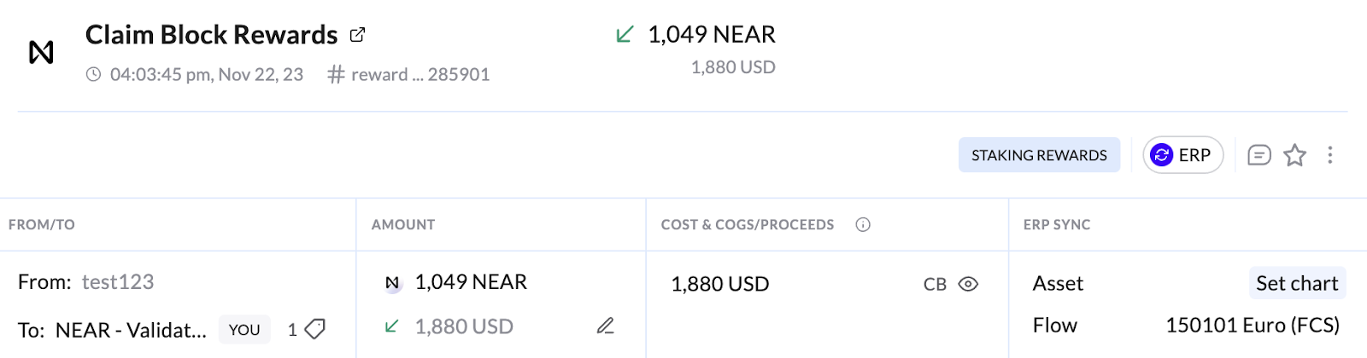Open the Claim Block Rewards external link icon

coord(357,35)
